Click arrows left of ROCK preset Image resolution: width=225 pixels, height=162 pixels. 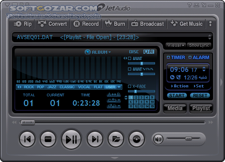19,87
